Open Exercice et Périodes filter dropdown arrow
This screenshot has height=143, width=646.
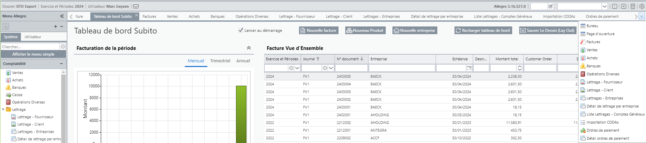coord(297,68)
